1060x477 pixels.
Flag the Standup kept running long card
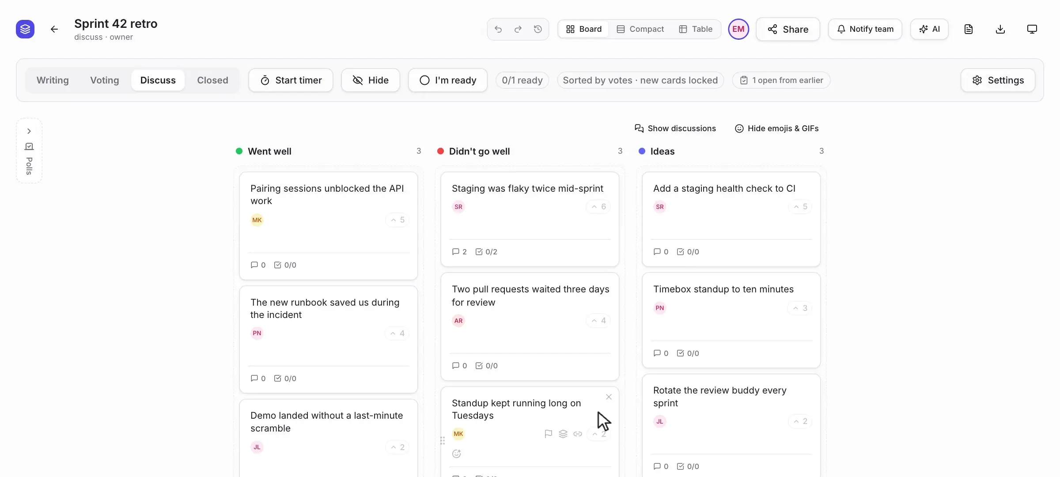point(549,434)
